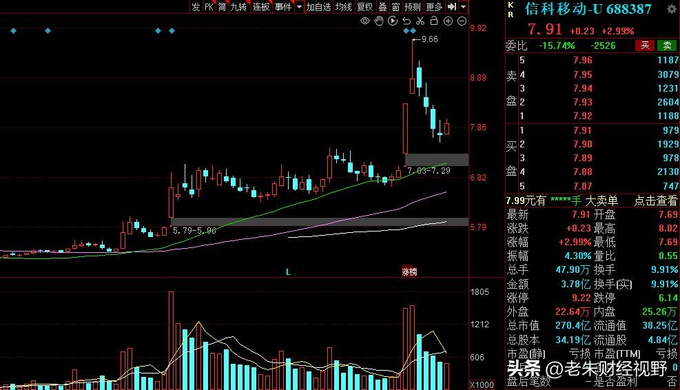This screenshot has height=390, width=680.
Task: Click buy level 5 price 7.87
Action: coord(582,186)
